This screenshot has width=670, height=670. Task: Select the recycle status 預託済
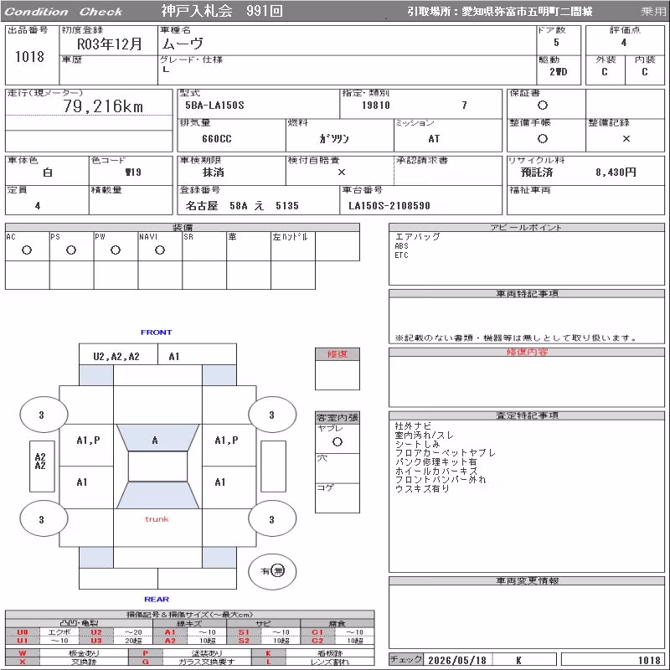[x=537, y=173]
